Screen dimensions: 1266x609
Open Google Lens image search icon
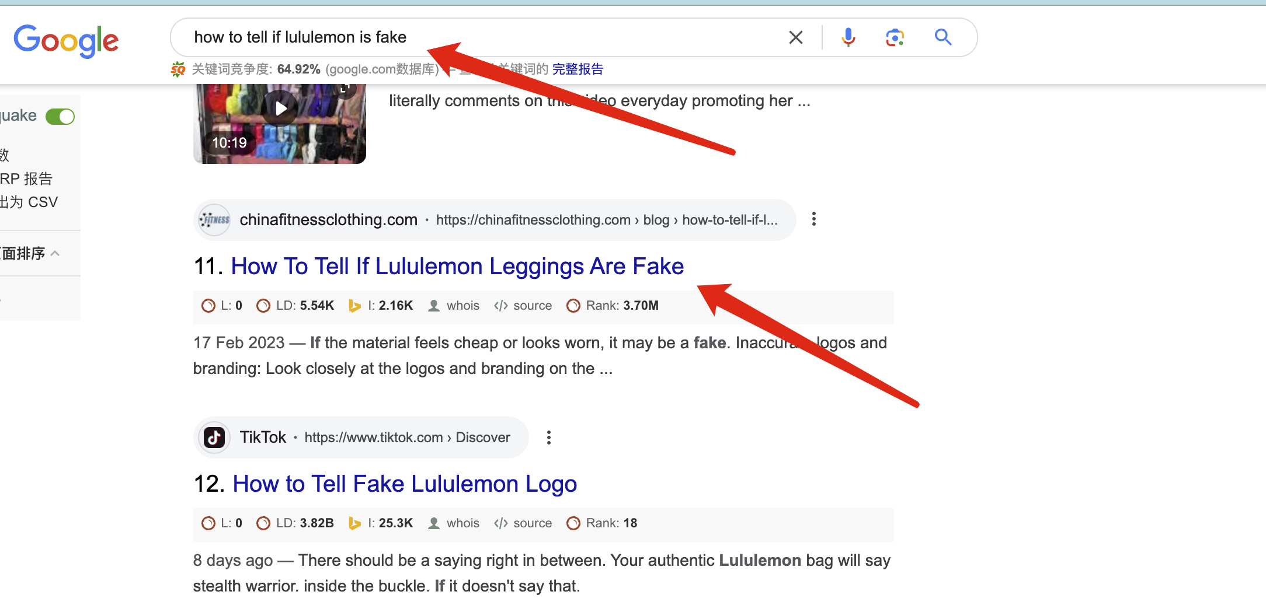895,37
